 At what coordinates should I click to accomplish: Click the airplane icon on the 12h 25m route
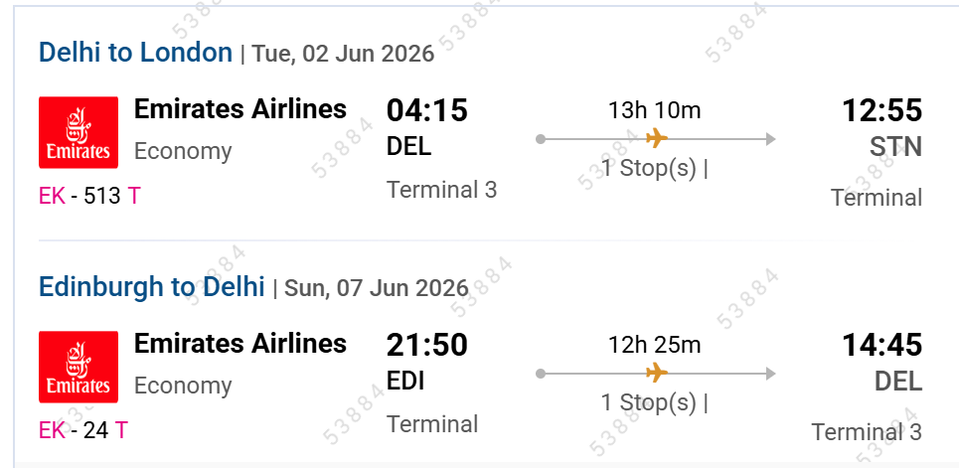tap(656, 373)
